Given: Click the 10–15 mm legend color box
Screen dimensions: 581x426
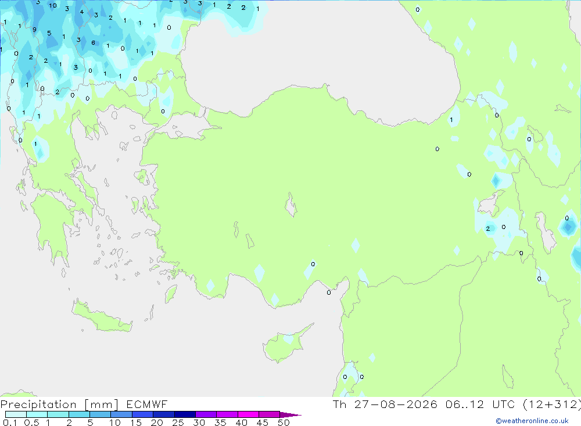Looking at the screenshot, I should [x=121, y=414].
